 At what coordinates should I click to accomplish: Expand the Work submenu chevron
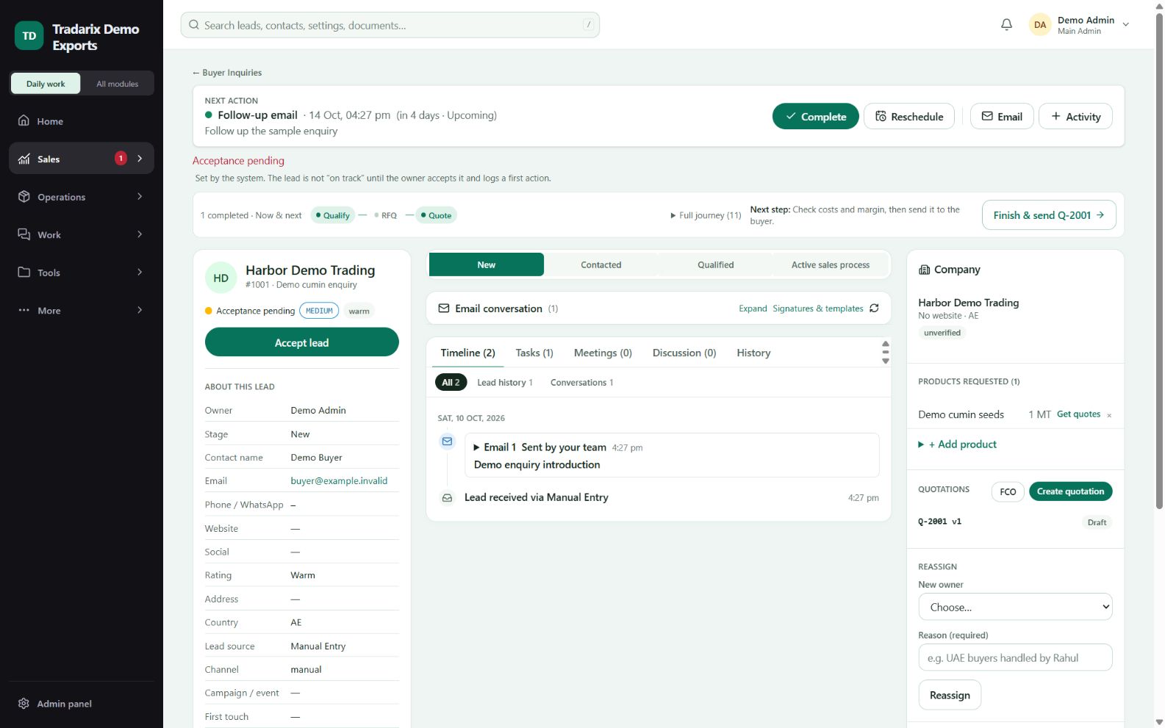click(x=140, y=234)
